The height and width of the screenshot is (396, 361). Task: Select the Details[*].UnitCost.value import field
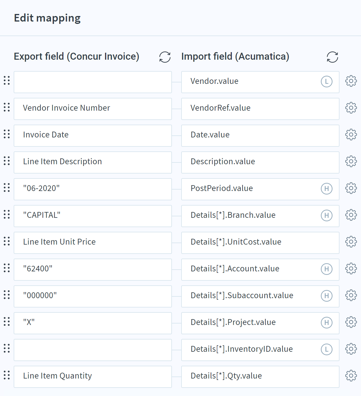(260, 243)
